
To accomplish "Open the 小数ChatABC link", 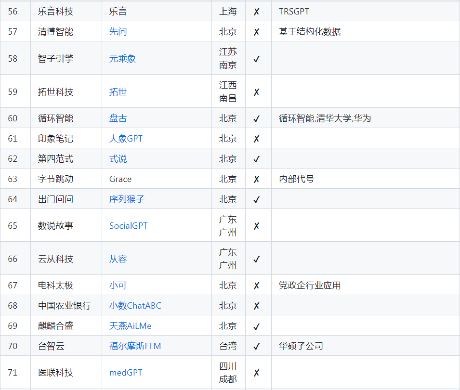I will tap(135, 306).
